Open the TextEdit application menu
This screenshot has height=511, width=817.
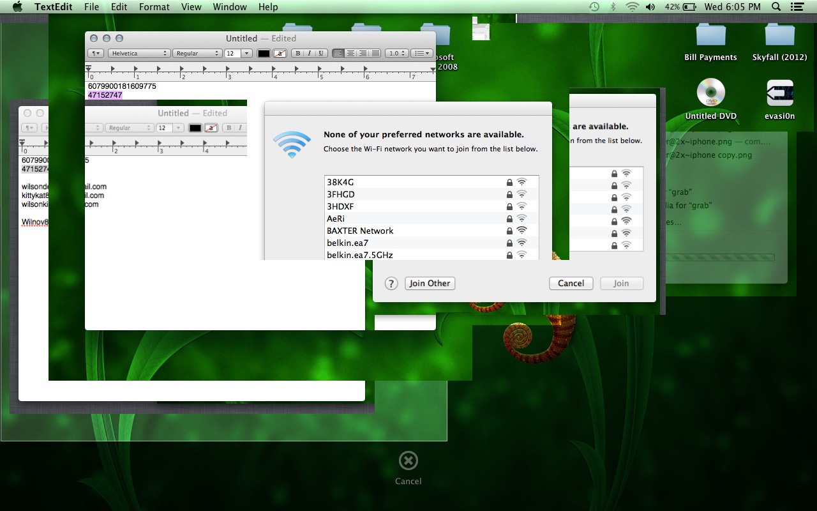54,7
